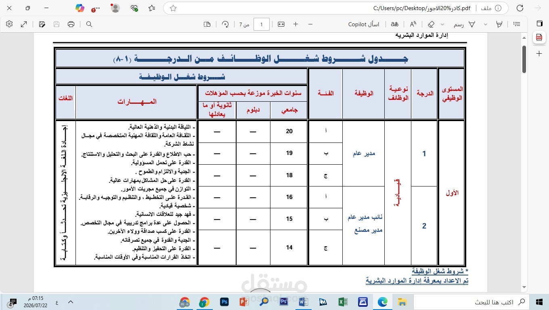Click the cell نائب مدير عام

pos(365,217)
